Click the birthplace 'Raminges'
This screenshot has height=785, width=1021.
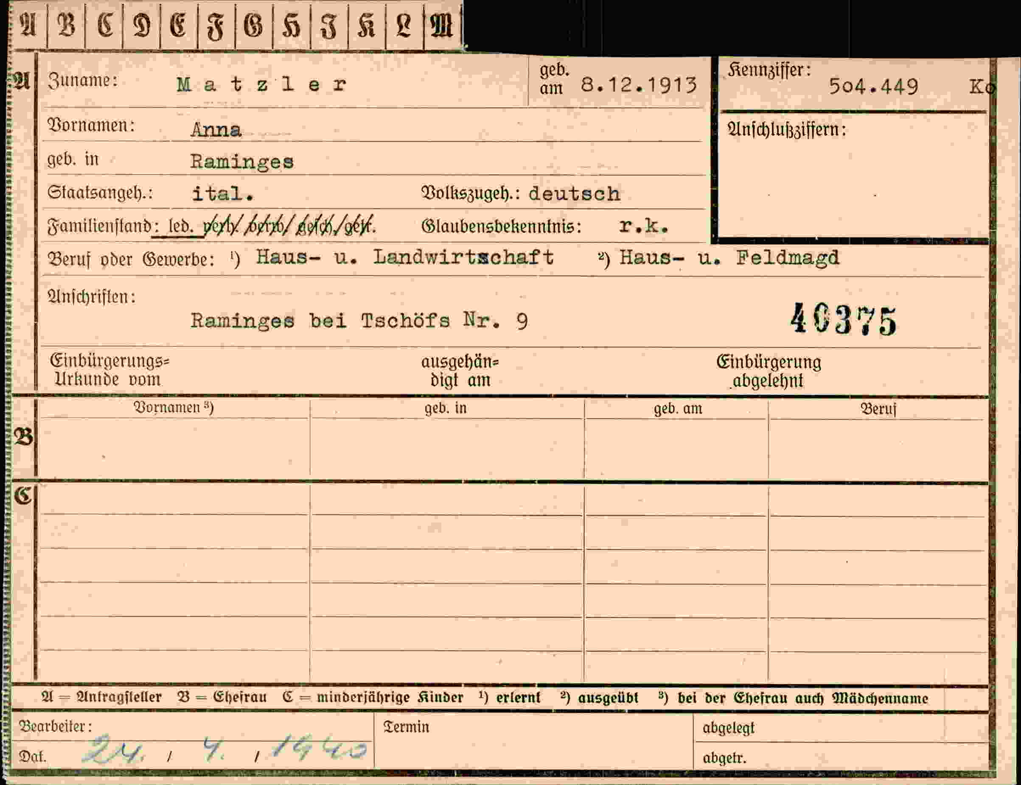click(242, 162)
